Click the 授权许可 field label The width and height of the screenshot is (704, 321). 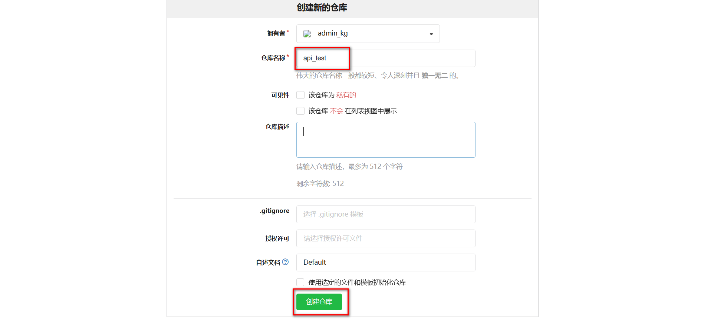tap(277, 239)
